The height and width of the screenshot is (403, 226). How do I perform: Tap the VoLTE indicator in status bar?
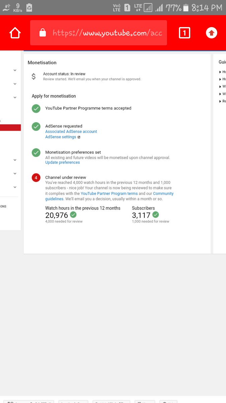[117, 7]
